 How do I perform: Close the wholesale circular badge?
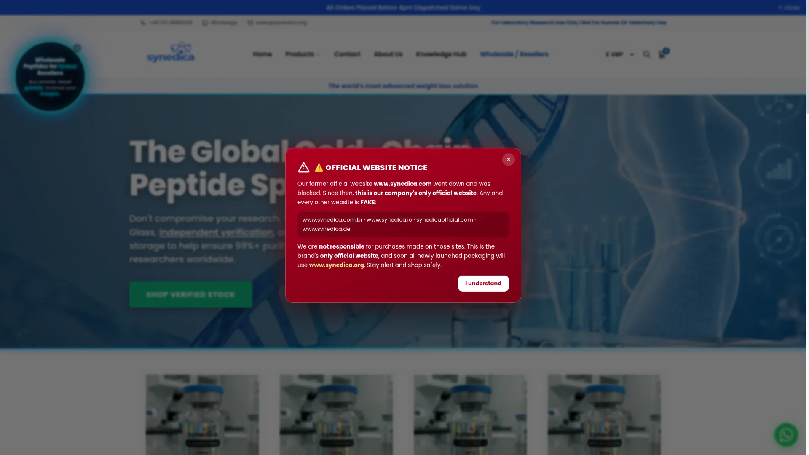tap(77, 48)
